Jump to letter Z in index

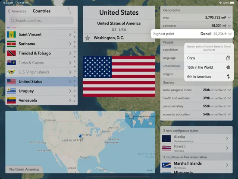[75, 101]
